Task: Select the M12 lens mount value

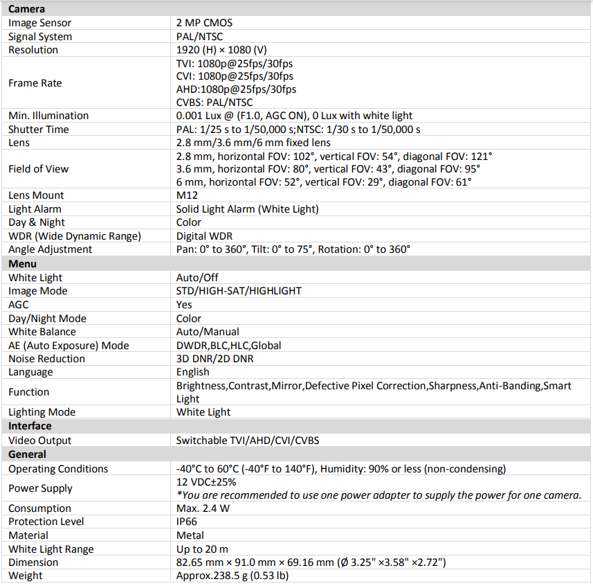Action: tap(187, 195)
